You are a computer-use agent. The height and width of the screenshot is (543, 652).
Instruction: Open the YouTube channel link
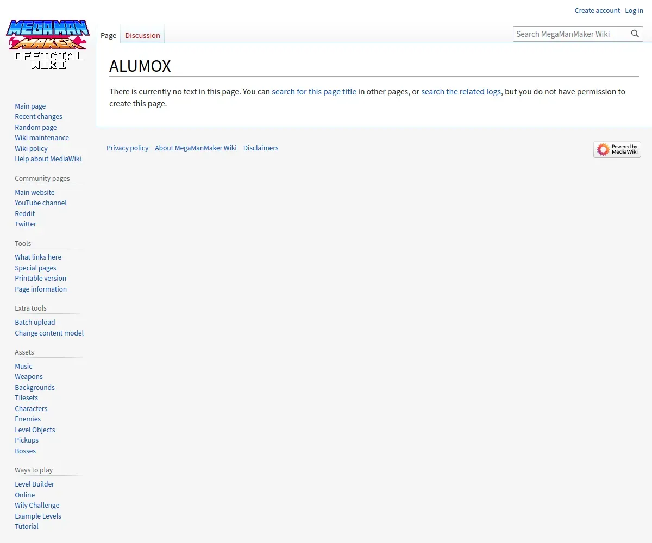[x=41, y=203]
